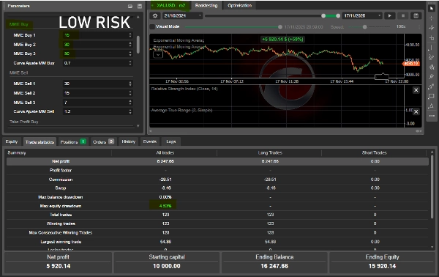Image resolution: width=439 pixels, height=277 pixels.
Task: Select the cursor pointer tool
Action: pos(432,8)
